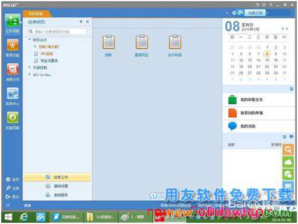Open UFO报表 in the tree
This screenshot has width=298, height=224.
(x=46, y=54)
